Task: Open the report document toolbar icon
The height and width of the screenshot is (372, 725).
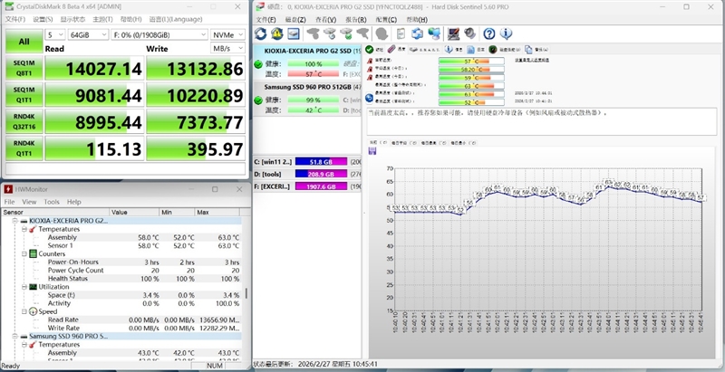Action: click(x=401, y=33)
